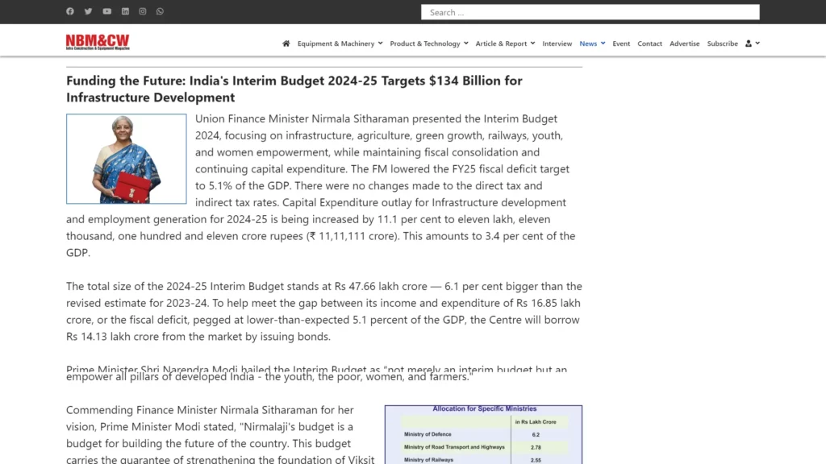This screenshot has height=464, width=826.
Task: Go to home via house icon
Action: click(286, 43)
